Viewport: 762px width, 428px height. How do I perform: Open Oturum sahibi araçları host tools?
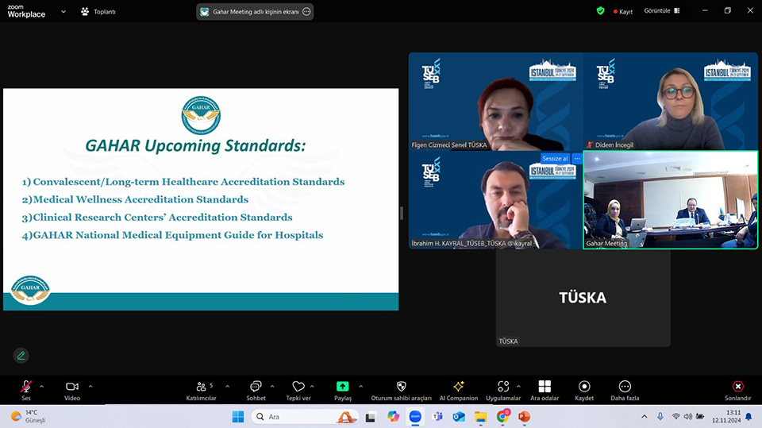coord(401,387)
